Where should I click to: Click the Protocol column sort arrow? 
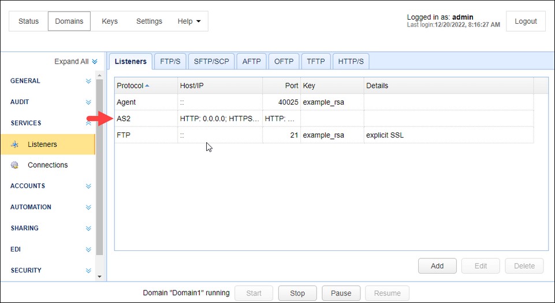[x=147, y=86]
